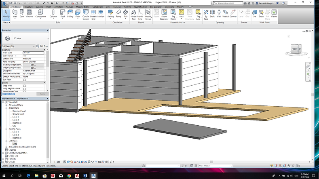Select the Curtain System tool
319x179 pixels.
pos(86,15)
